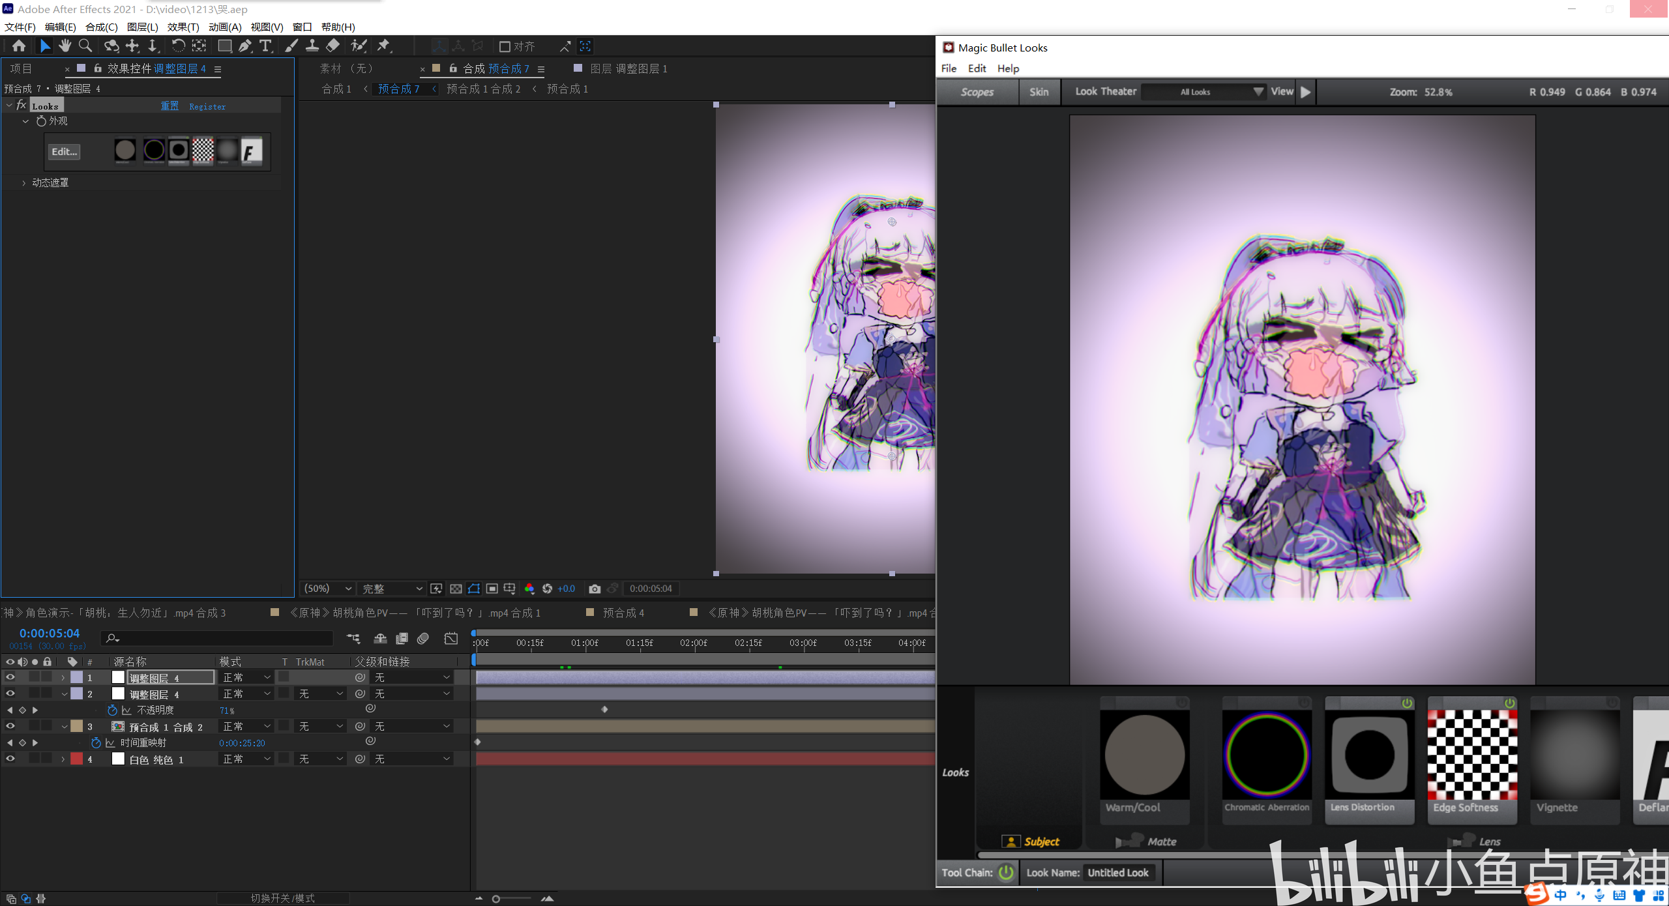This screenshot has width=1669, height=906.
Task: Select the Eraser tool
Action: tap(332, 46)
